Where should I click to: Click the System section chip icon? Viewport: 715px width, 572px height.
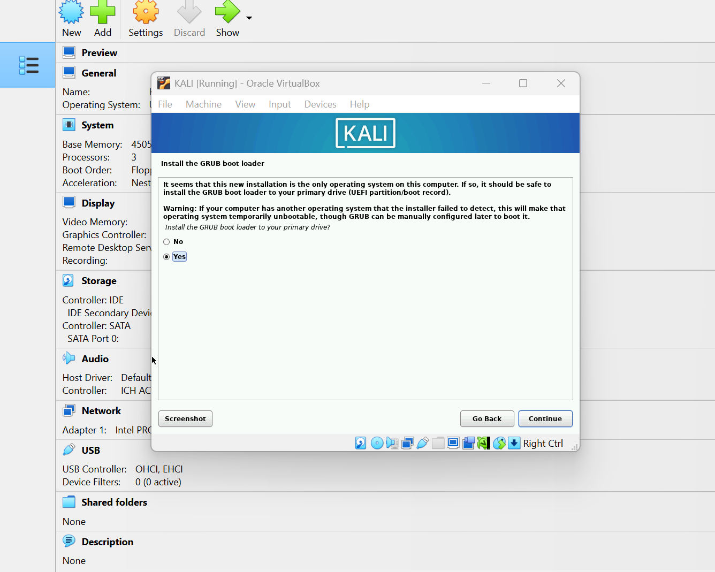pos(69,125)
